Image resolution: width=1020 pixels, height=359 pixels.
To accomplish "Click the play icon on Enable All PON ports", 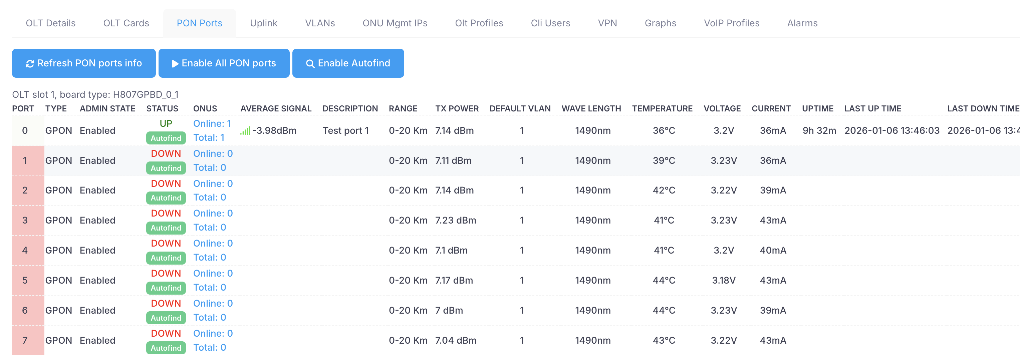I will coord(175,64).
